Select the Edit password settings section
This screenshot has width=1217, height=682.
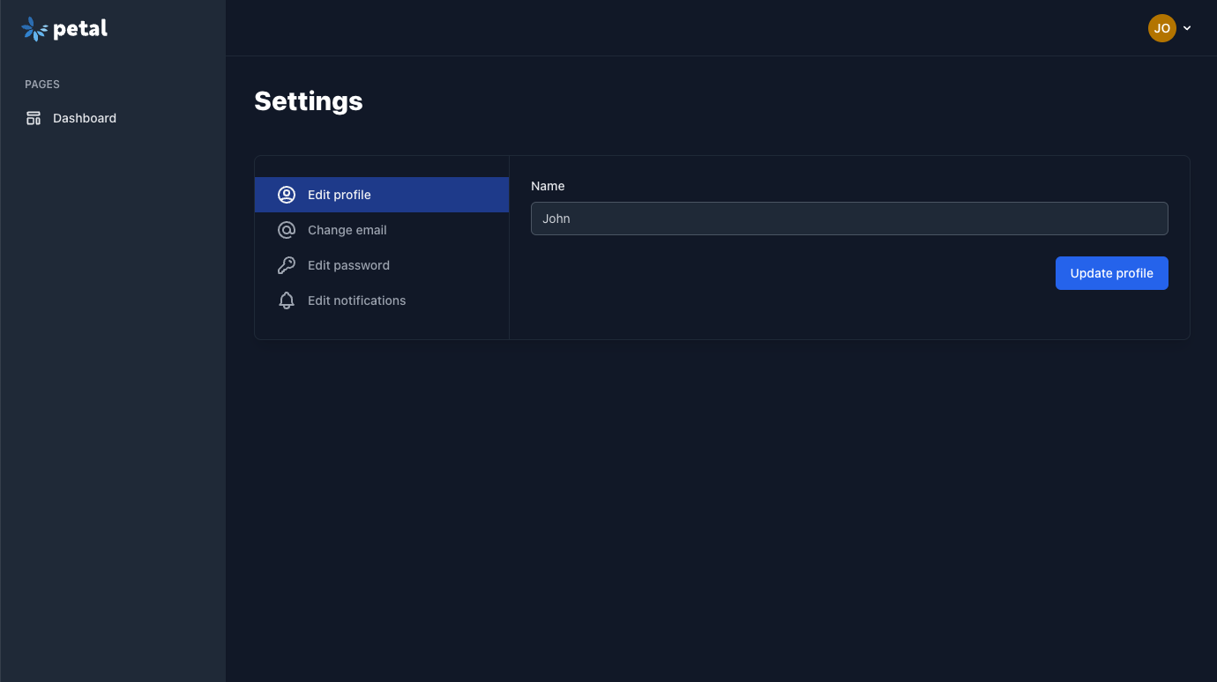pyautogui.click(x=348, y=265)
